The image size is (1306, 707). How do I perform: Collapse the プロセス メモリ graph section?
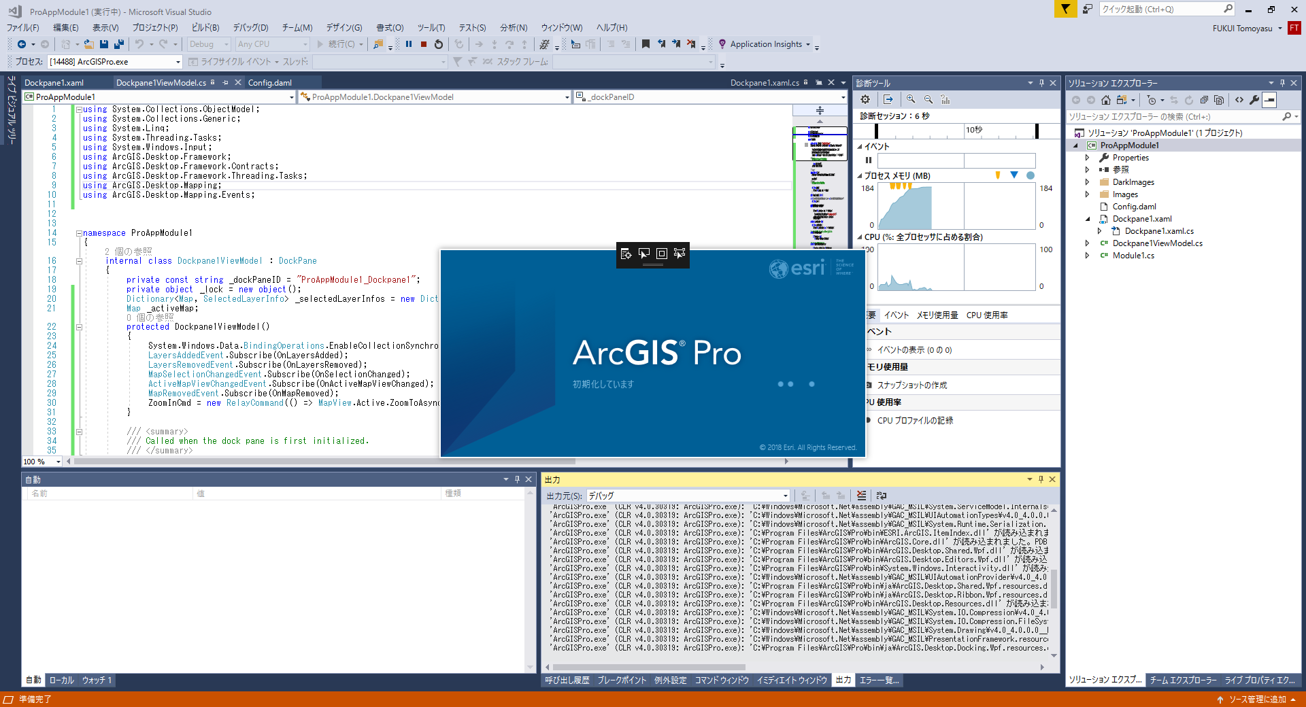click(860, 176)
